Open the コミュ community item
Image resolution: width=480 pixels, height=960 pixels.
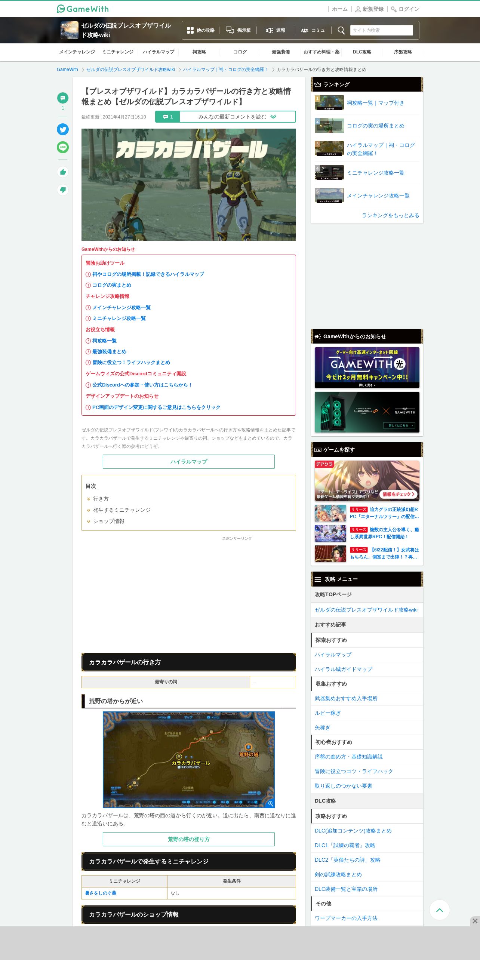click(x=313, y=30)
